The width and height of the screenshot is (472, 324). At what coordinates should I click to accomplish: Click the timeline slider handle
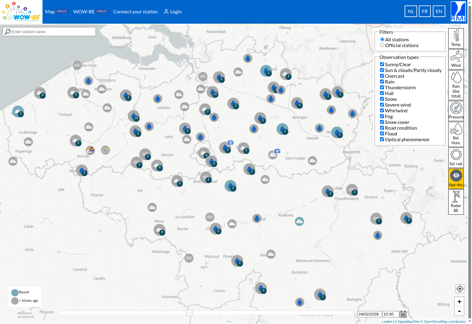tap(189, 313)
